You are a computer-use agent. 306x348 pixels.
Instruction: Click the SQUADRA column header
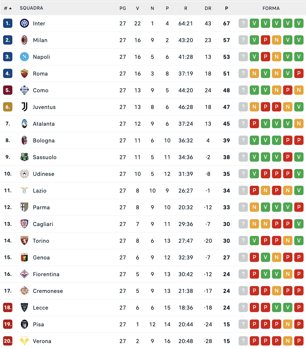coord(32,8)
